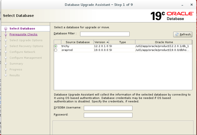Focus the Database Filter text field
The width and height of the screenshot is (197, 135).
point(105,34)
